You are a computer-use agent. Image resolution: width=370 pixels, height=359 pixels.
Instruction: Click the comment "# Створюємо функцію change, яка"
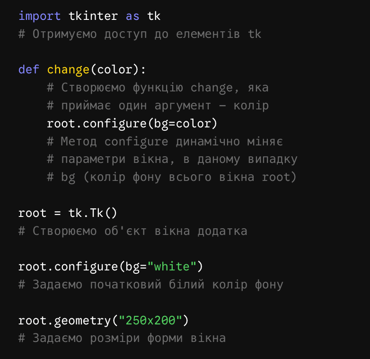coord(158,88)
